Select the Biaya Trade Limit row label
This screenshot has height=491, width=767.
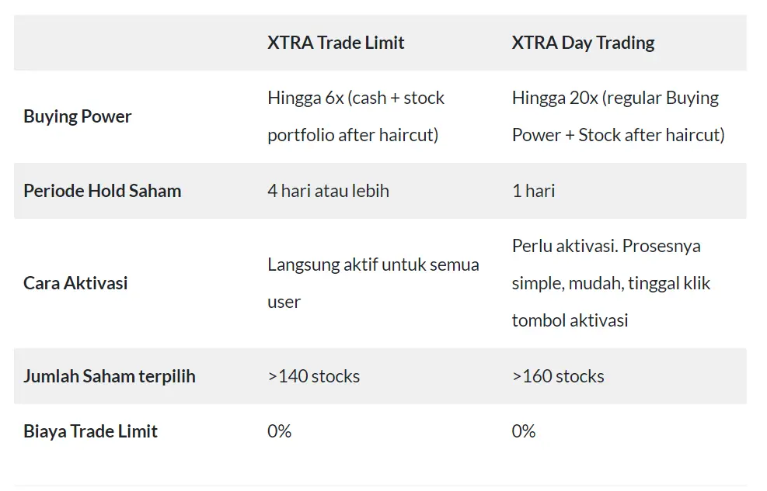point(90,431)
